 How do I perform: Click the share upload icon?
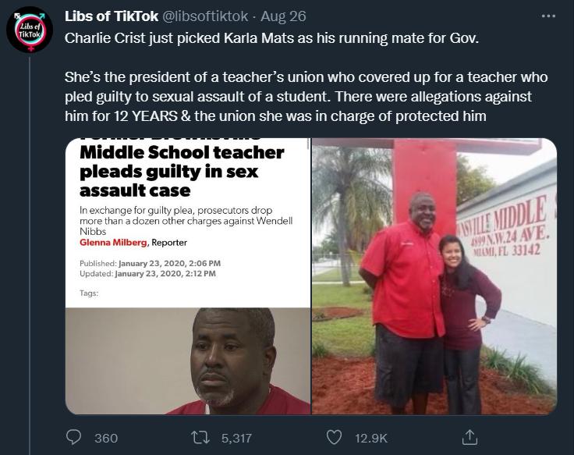coord(469,437)
